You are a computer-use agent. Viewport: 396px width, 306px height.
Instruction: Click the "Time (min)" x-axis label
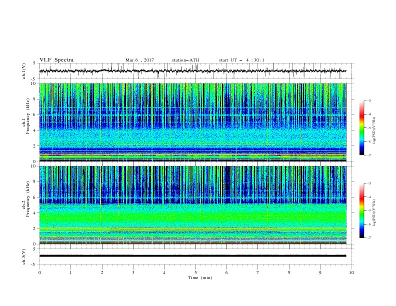(200, 277)
